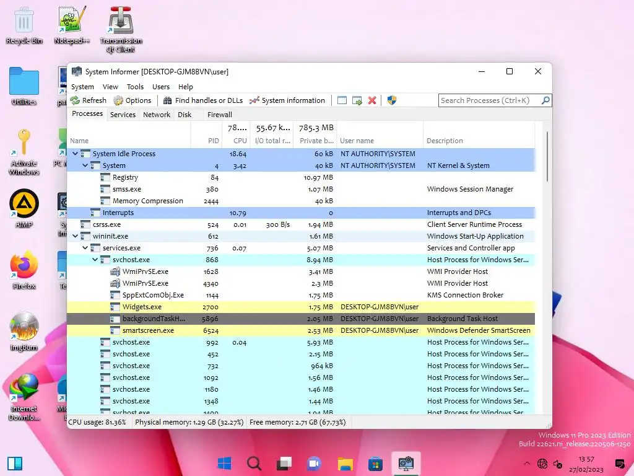Launch the ImgBurn desktop shortcut
Screen dimensions: 634x476
click(24, 332)
